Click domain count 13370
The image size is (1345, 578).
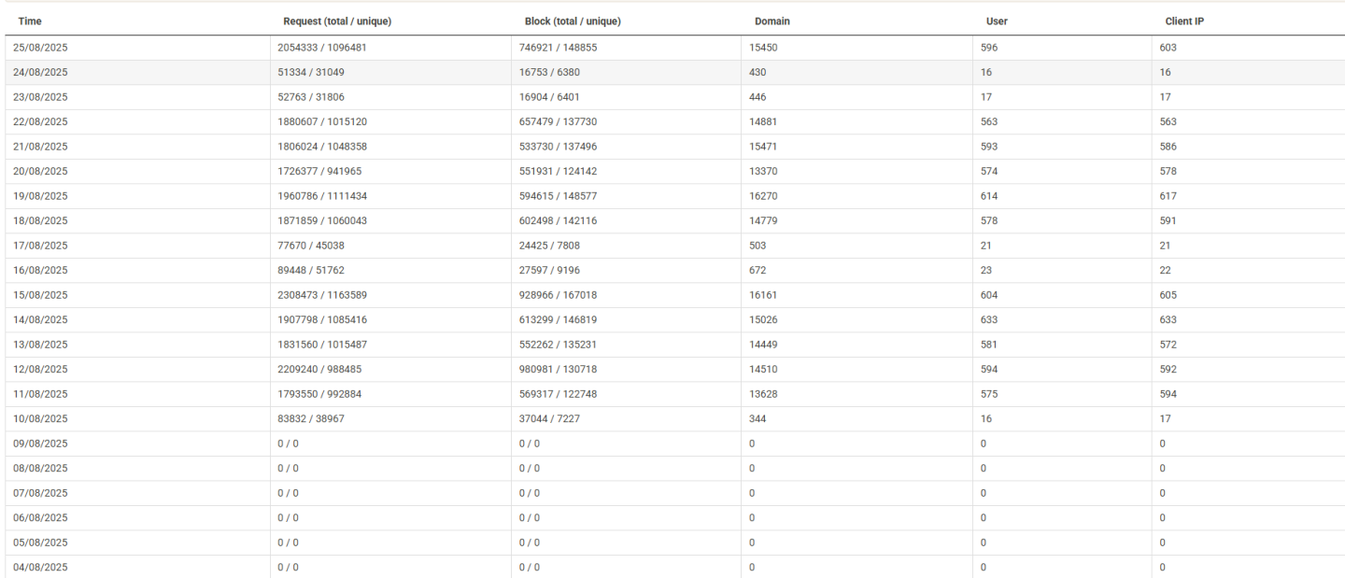pos(763,171)
